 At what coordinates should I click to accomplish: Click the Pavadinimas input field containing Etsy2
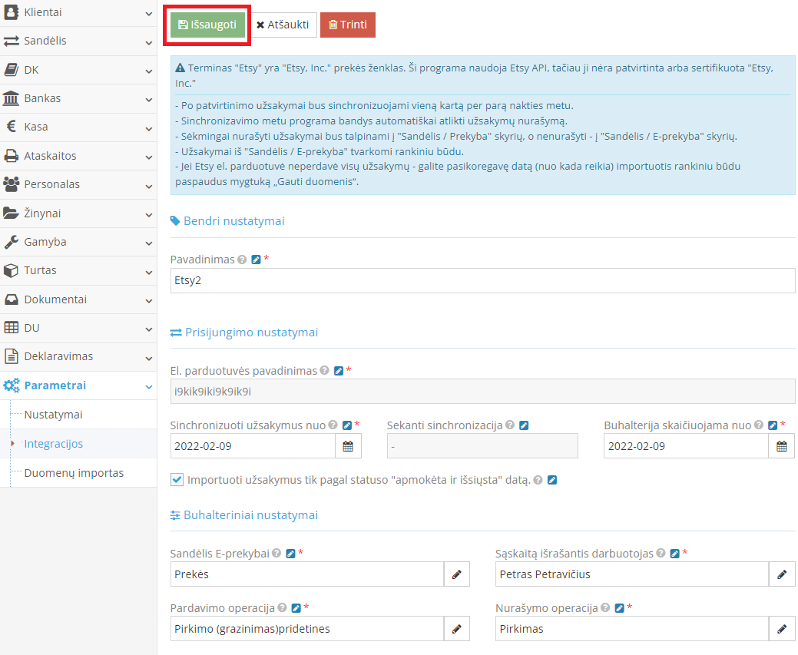482,280
